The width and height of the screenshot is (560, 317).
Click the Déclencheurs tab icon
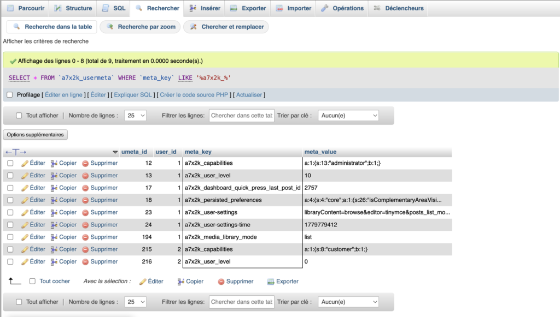[377, 8]
